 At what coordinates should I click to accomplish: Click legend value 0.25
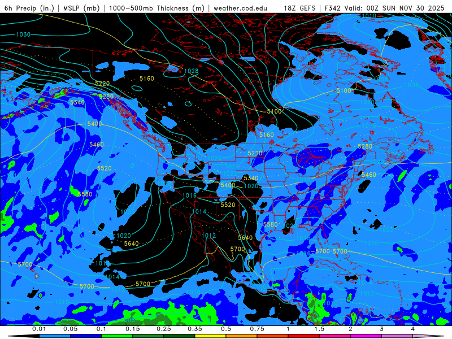tap(164, 329)
